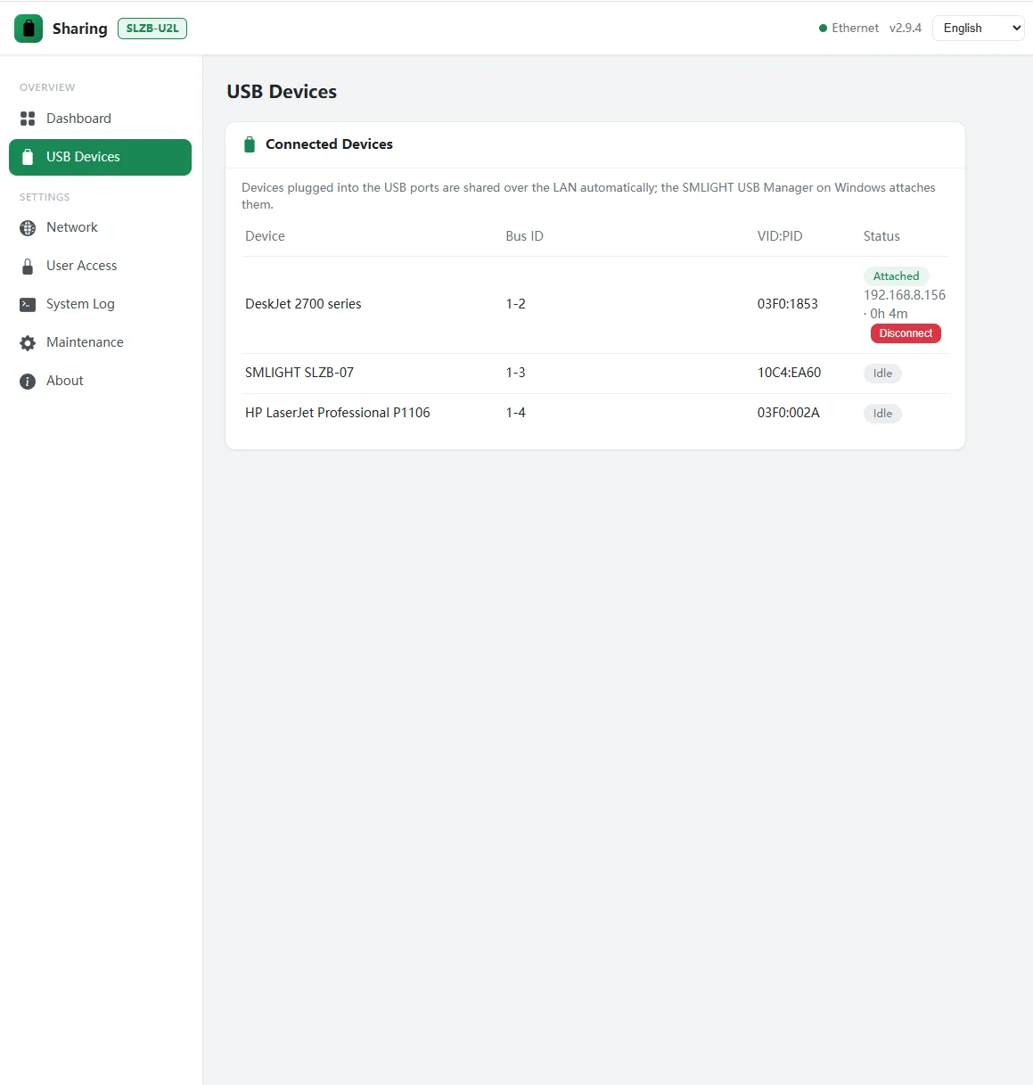Click the Maintenance gear icon
This screenshot has height=1085, width=1033.
click(28, 342)
